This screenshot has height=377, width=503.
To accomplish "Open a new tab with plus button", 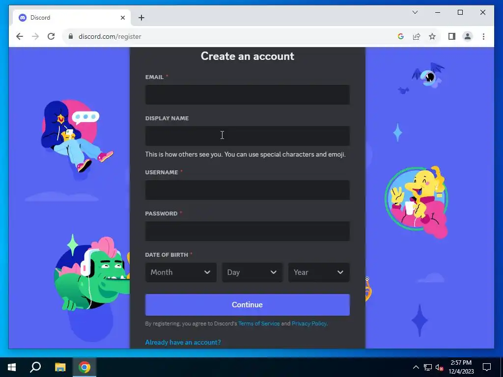I will (x=141, y=18).
